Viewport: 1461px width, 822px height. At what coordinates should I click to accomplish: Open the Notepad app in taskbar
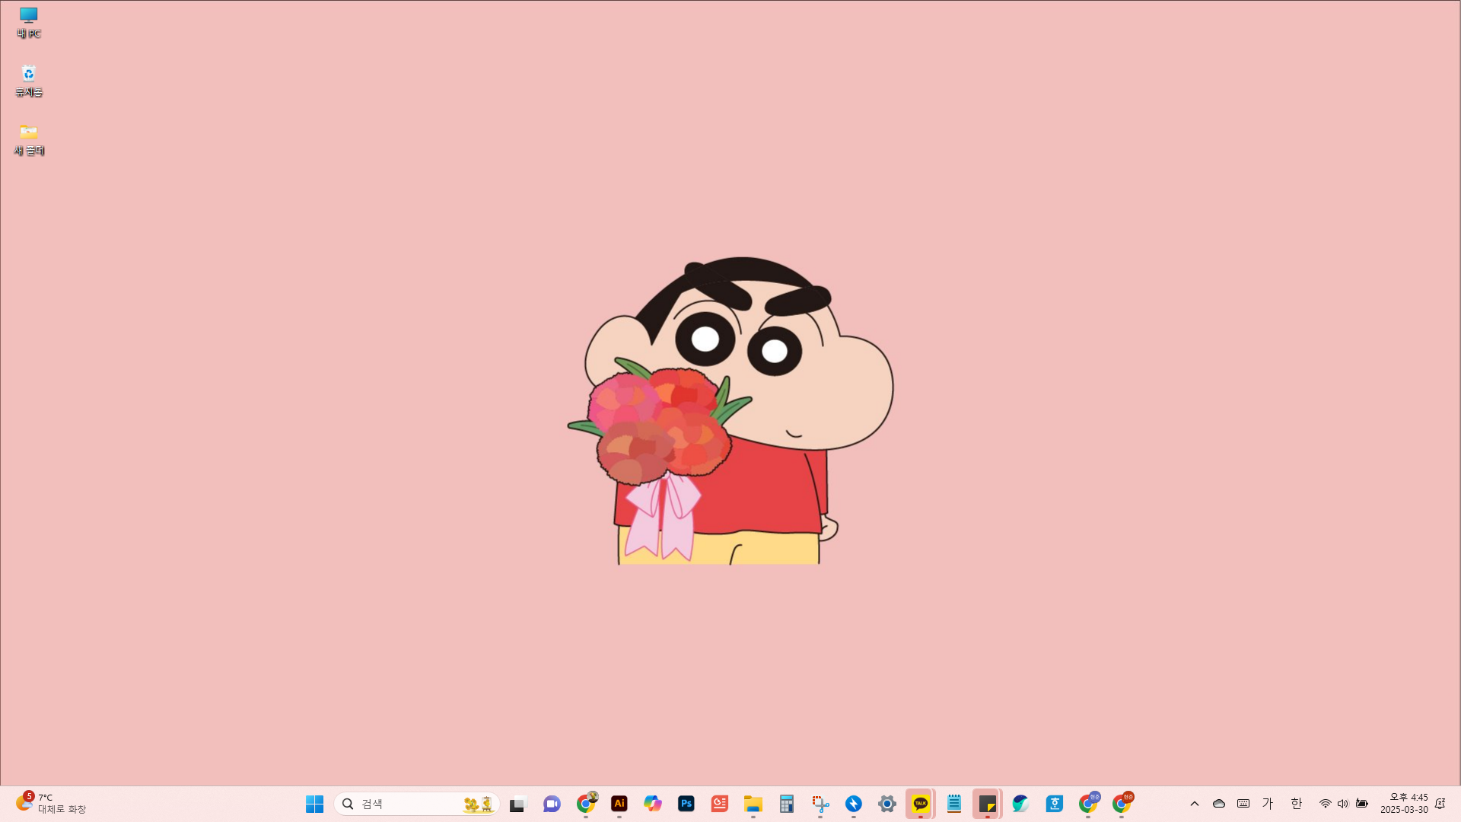click(954, 804)
